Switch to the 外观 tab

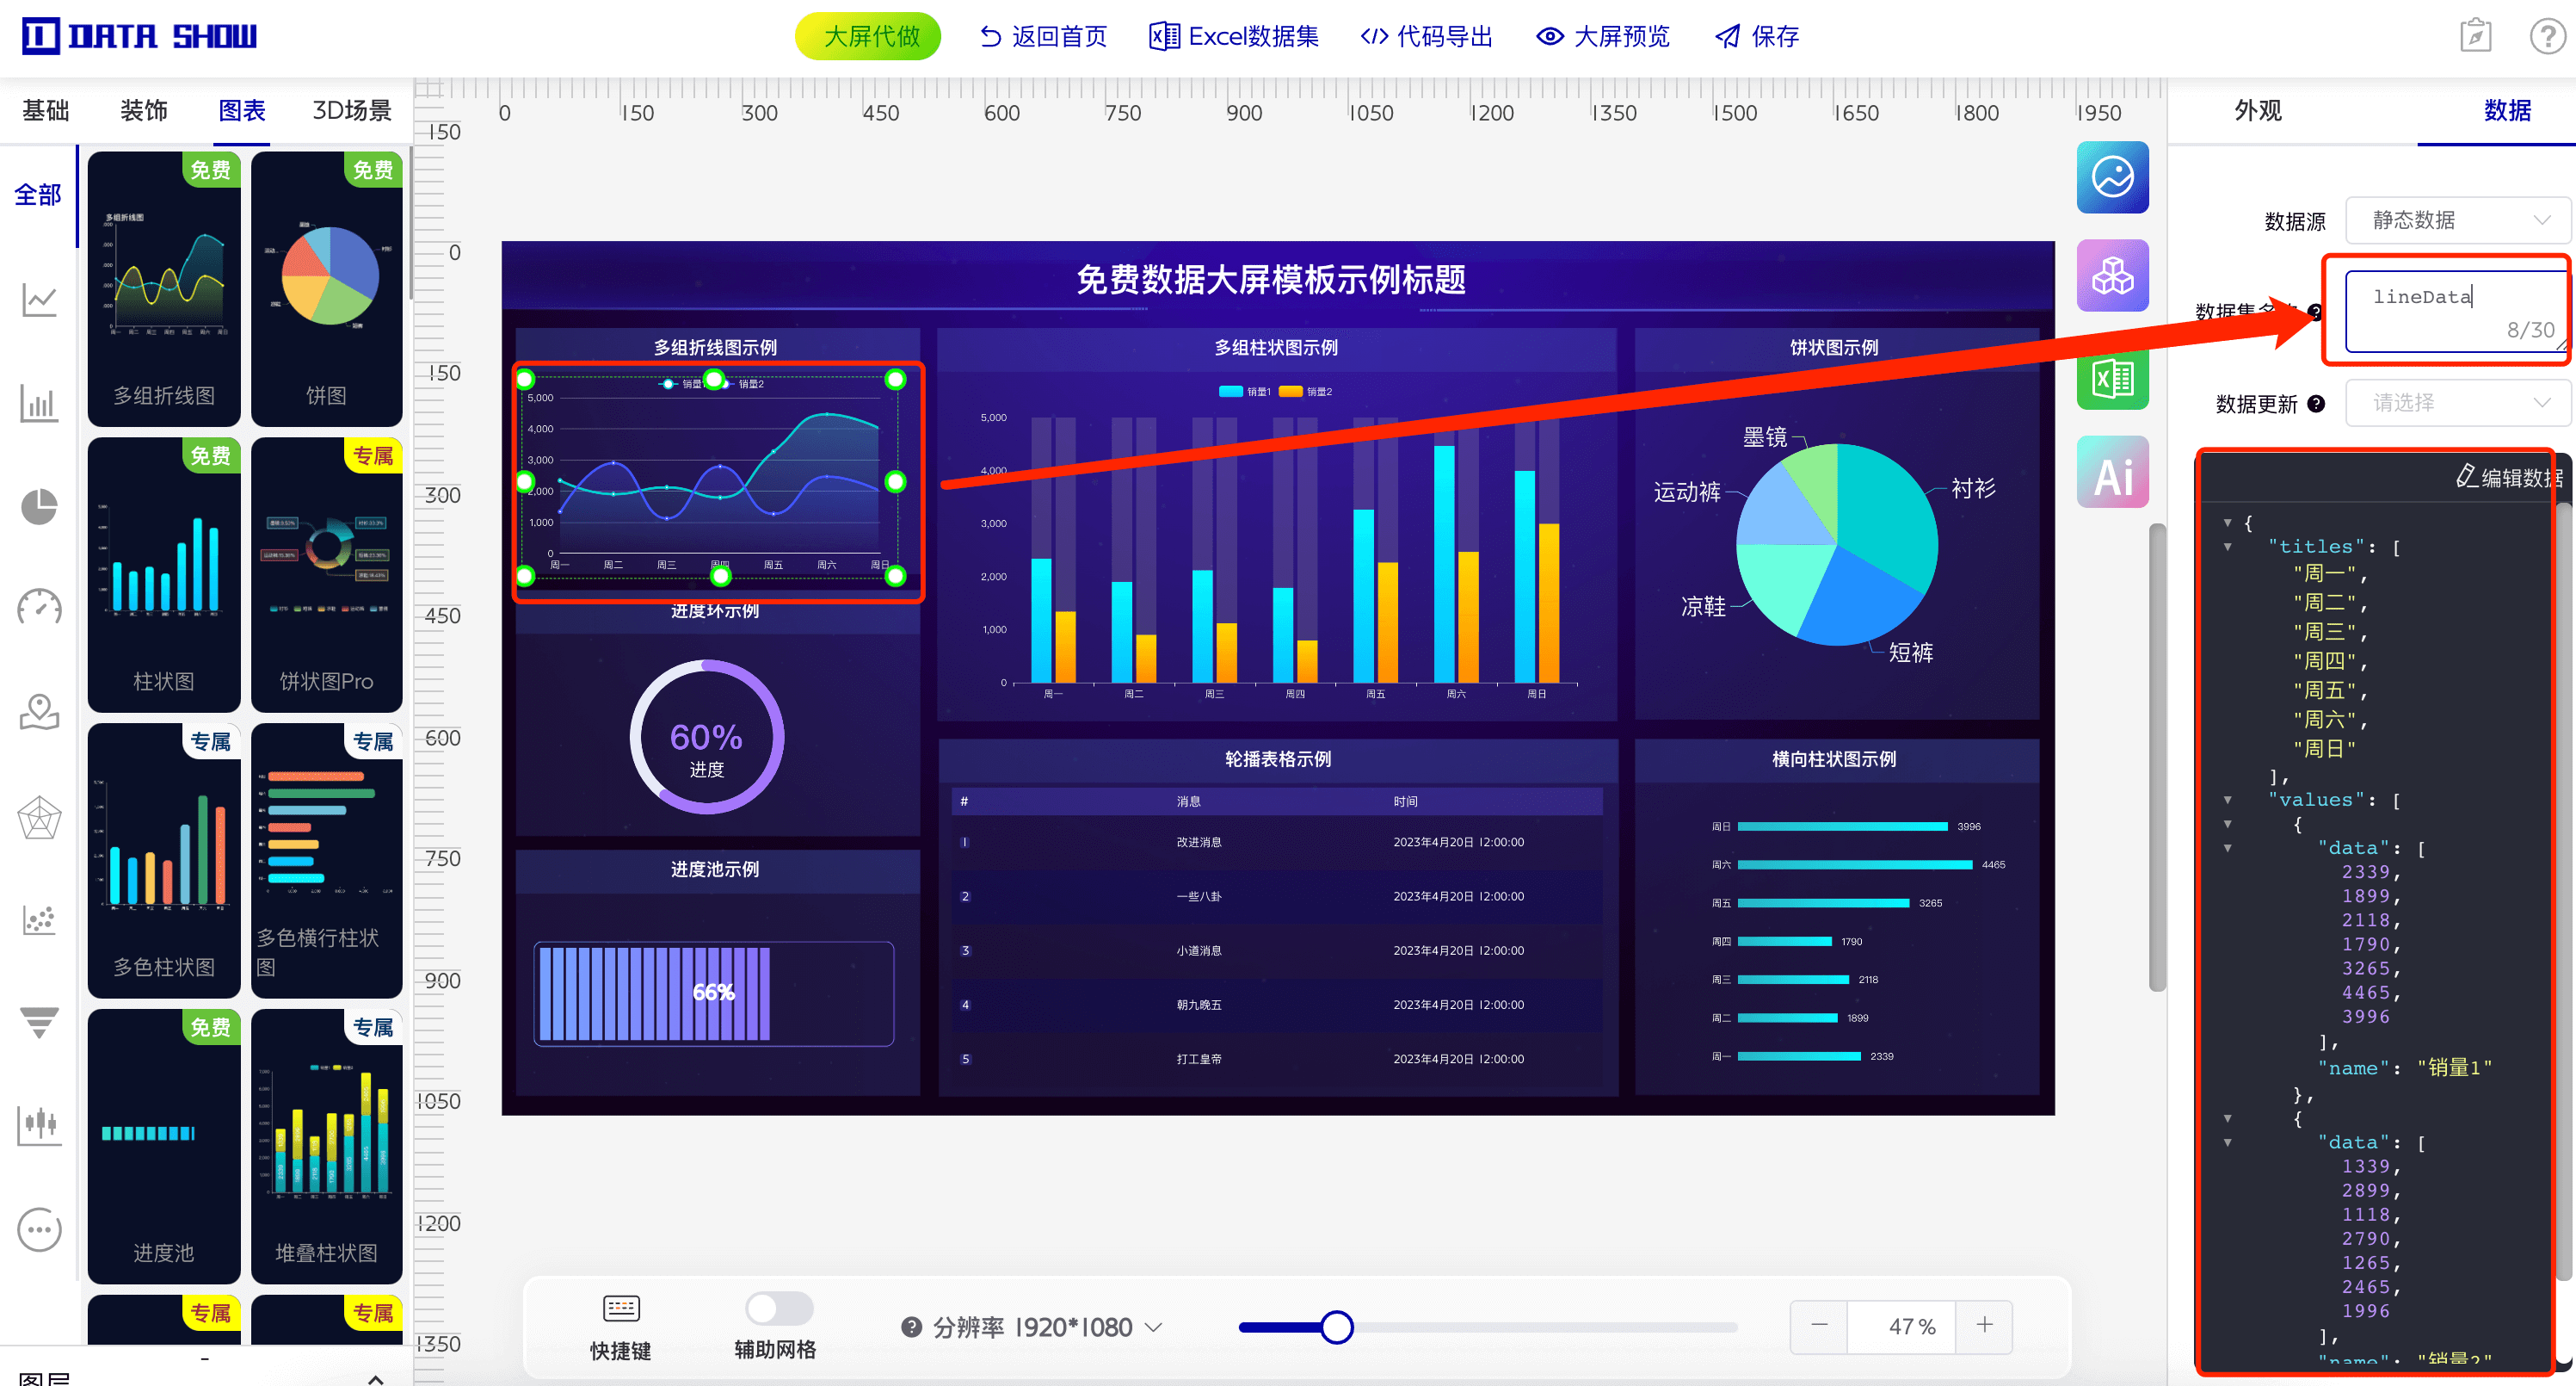(2258, 111)
